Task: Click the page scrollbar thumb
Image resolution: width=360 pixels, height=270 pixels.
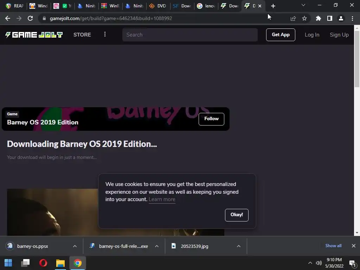Action: point(357,59)
